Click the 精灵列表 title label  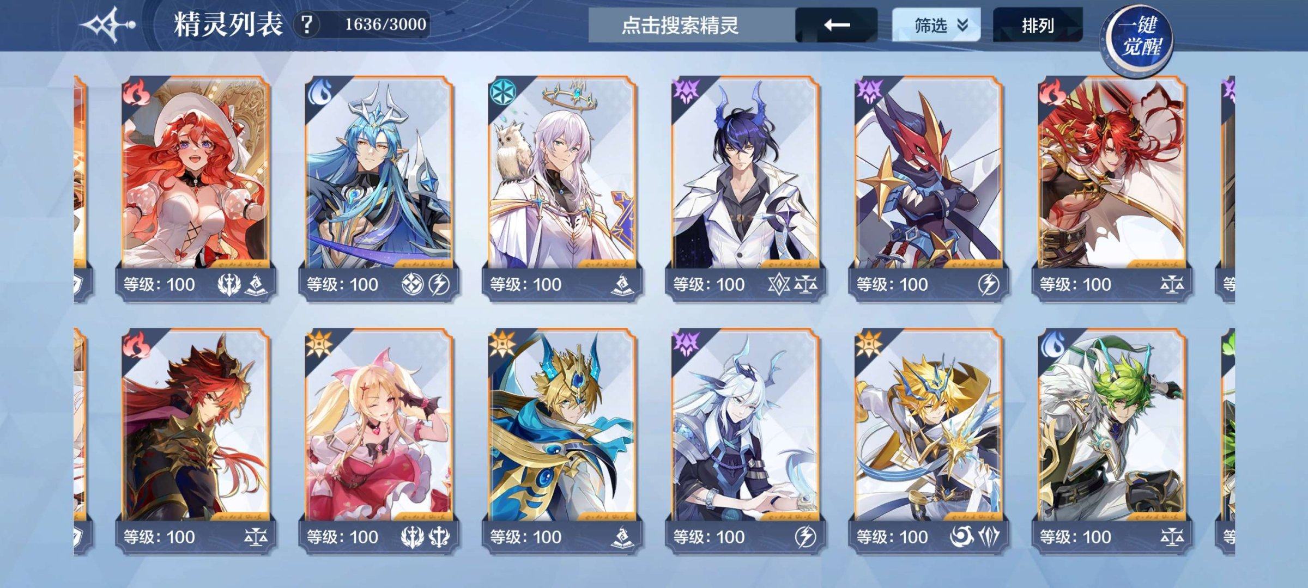point(228,24)
